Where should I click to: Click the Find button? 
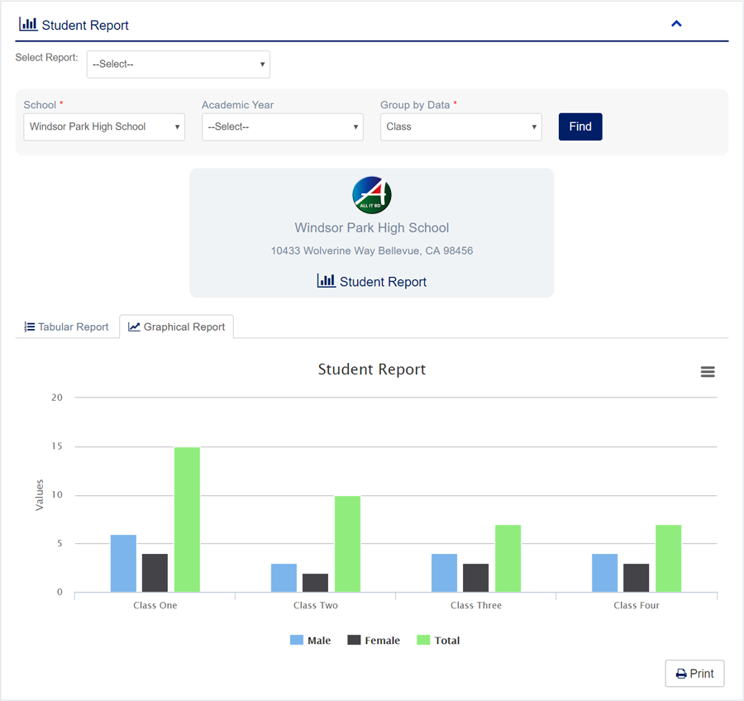[579, 126]
